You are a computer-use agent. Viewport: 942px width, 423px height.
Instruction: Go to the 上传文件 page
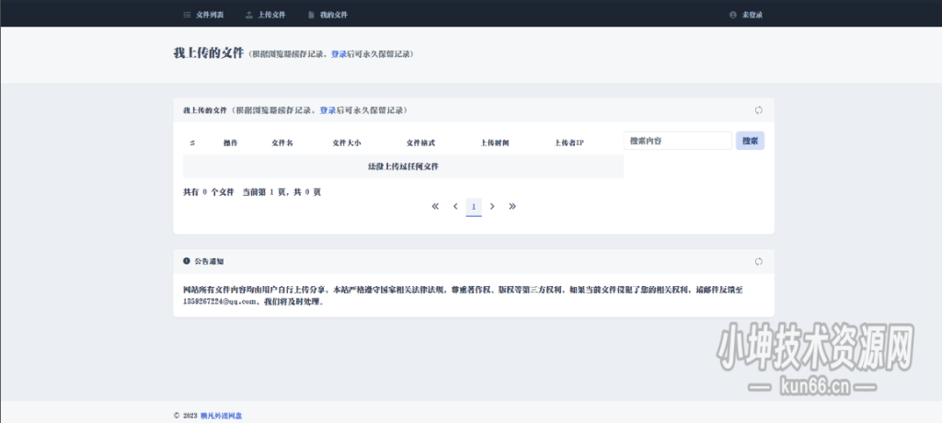click(x=266, y=15)
